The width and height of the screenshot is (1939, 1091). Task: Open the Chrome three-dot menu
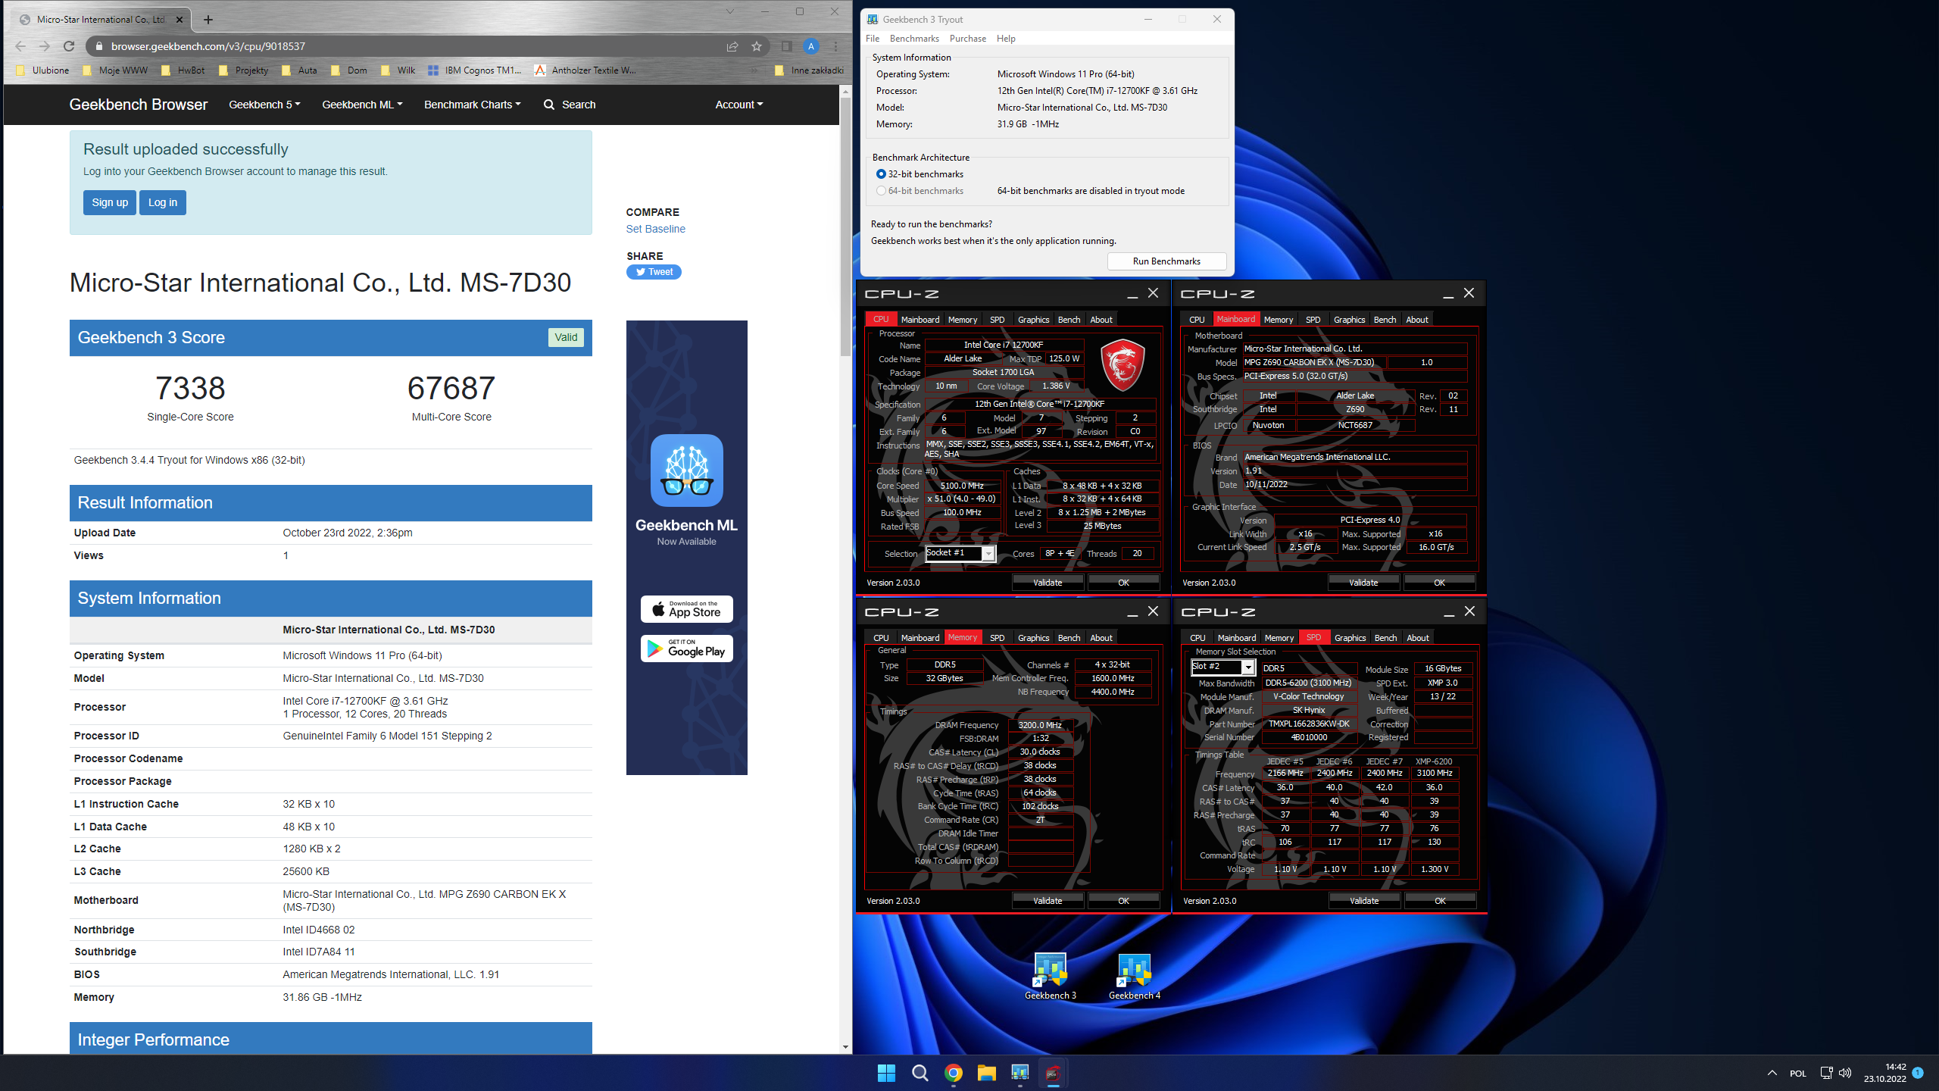click(x=835, y=46)
